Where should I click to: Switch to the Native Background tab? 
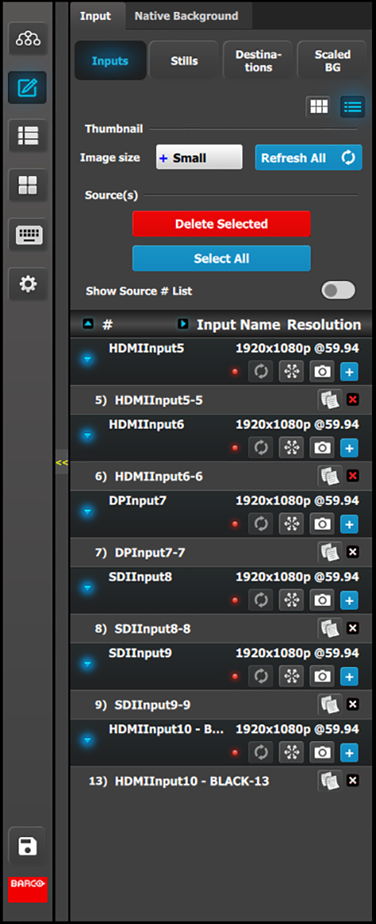pos(186,16)
